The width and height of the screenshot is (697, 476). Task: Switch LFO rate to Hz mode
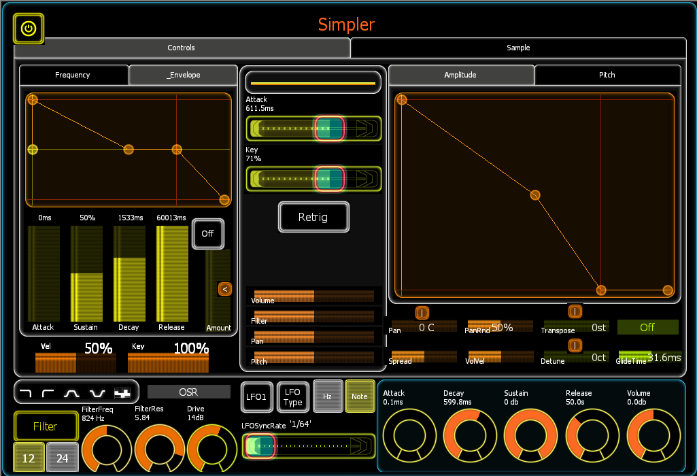(328, 396)
